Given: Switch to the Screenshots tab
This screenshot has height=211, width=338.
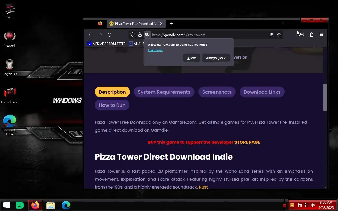Looking at the screenshot, I should [x=217, y=92].
